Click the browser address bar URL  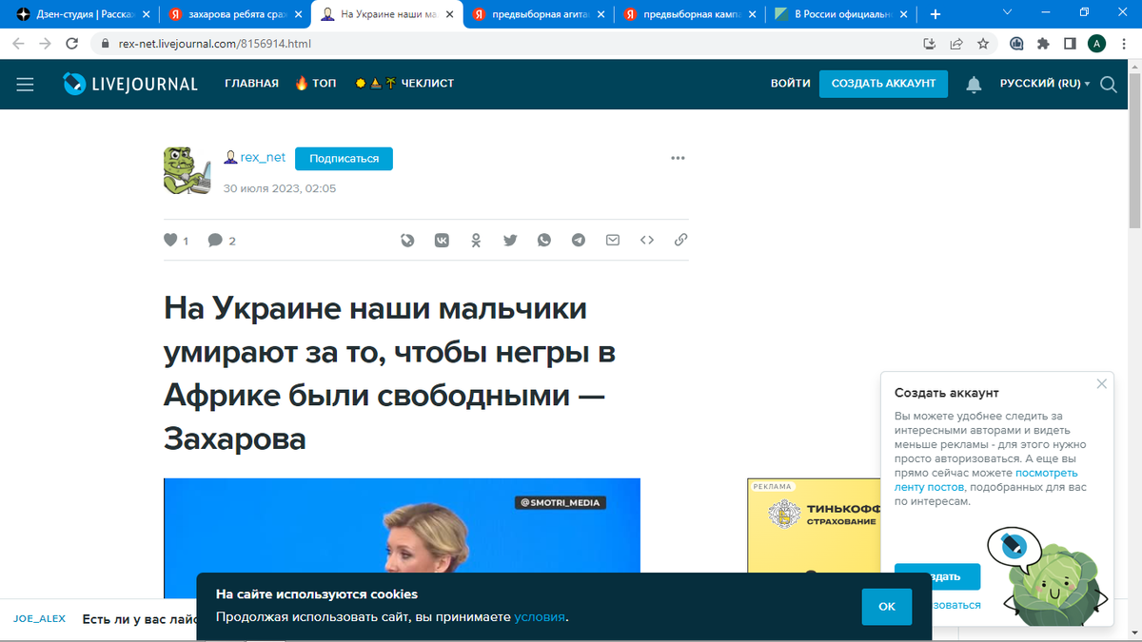coord(215,44)
